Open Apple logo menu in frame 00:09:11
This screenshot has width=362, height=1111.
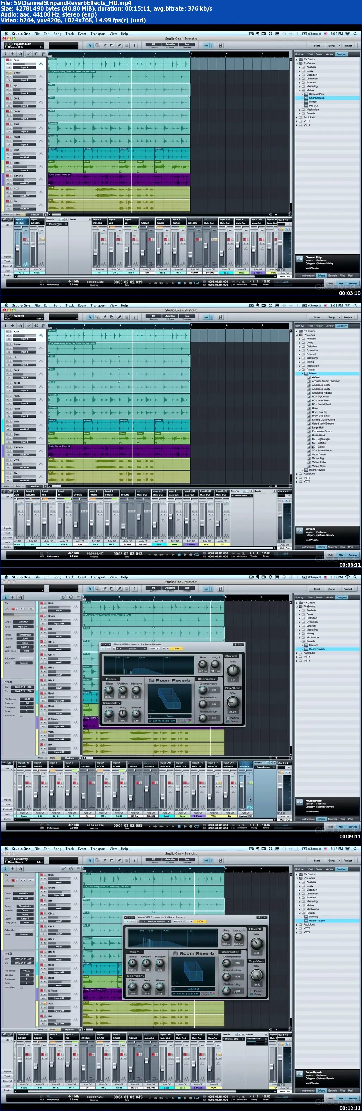[6, 577]
